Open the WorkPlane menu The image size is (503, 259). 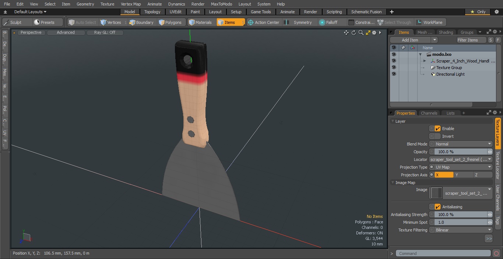click(430, 22)
